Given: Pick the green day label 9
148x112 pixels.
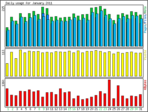Looking at the screenshot, I should 44,109.
